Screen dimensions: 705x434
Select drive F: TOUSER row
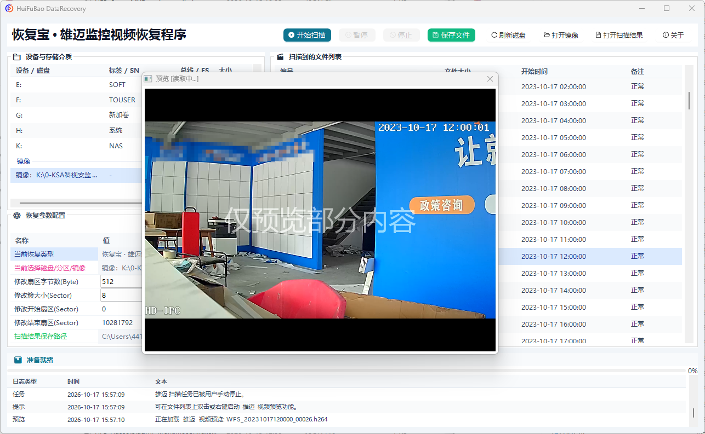(x=76, y=100)
